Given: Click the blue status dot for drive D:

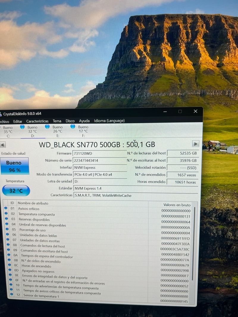Looking at the screenshot, I should coord(23,127).
